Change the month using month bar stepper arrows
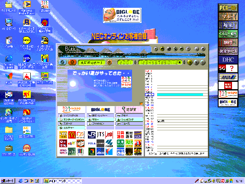 [184, 62]
